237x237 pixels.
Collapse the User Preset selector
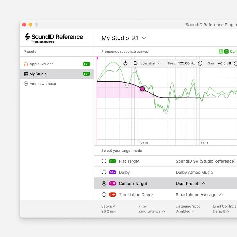click(x=203, y=183)
